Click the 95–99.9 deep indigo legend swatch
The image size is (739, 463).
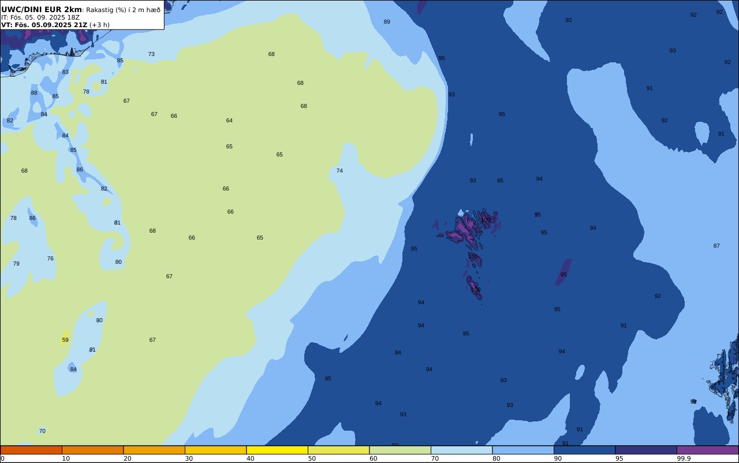[x=646, y=450]
